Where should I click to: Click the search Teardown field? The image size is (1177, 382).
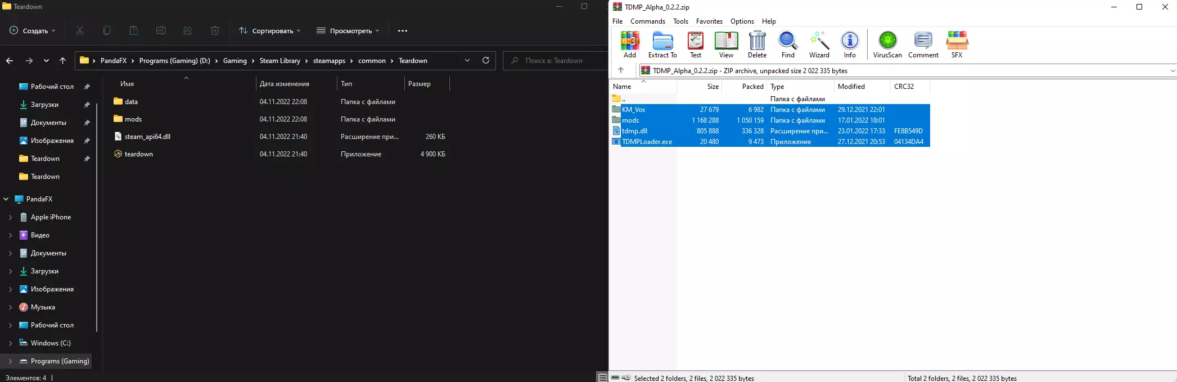tap(554, 60)
